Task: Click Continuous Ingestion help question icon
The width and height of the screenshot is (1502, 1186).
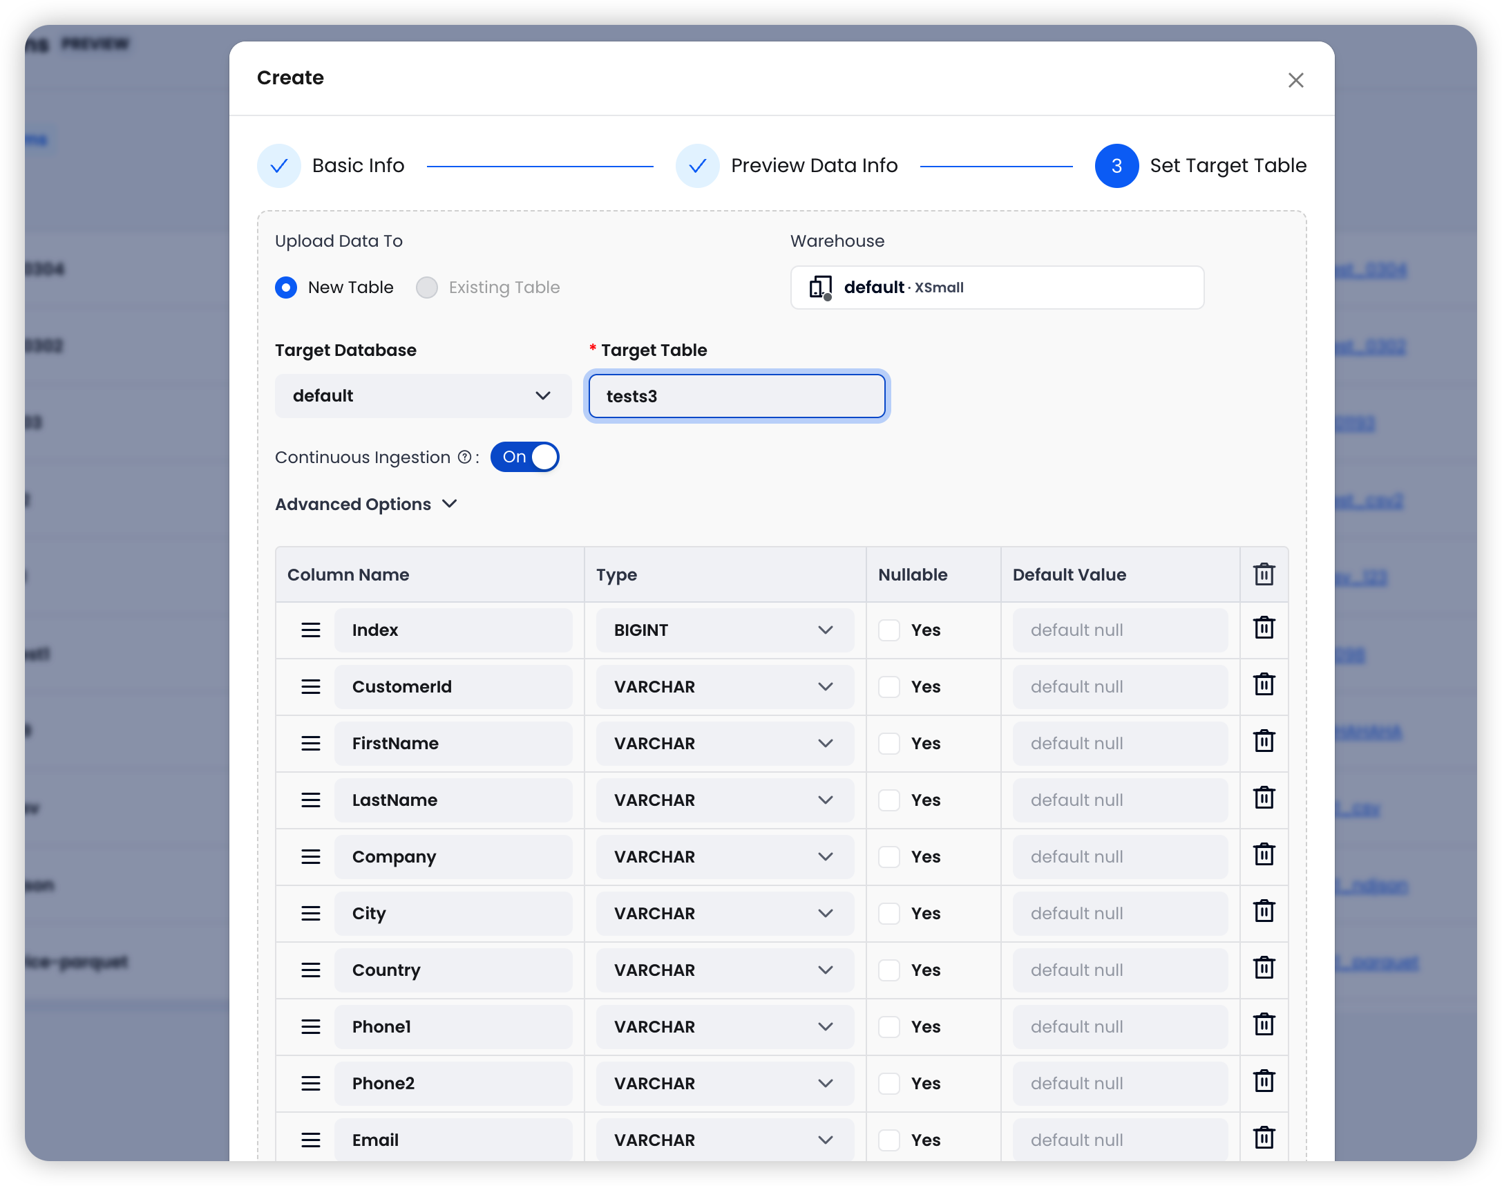Action: pyautogui.click(x=464, y=457)
